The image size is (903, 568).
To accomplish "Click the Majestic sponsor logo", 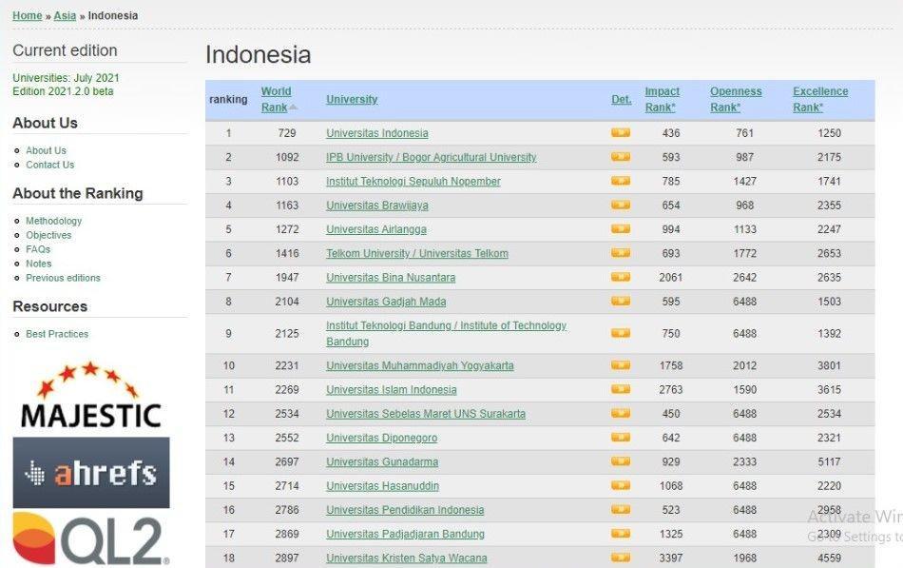I will tap(90, 396).
